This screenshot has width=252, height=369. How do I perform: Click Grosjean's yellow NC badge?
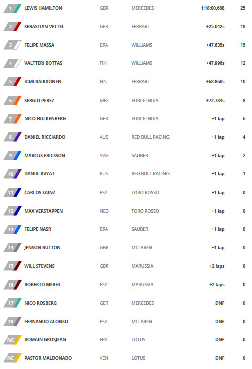click(x=12, y=340)
